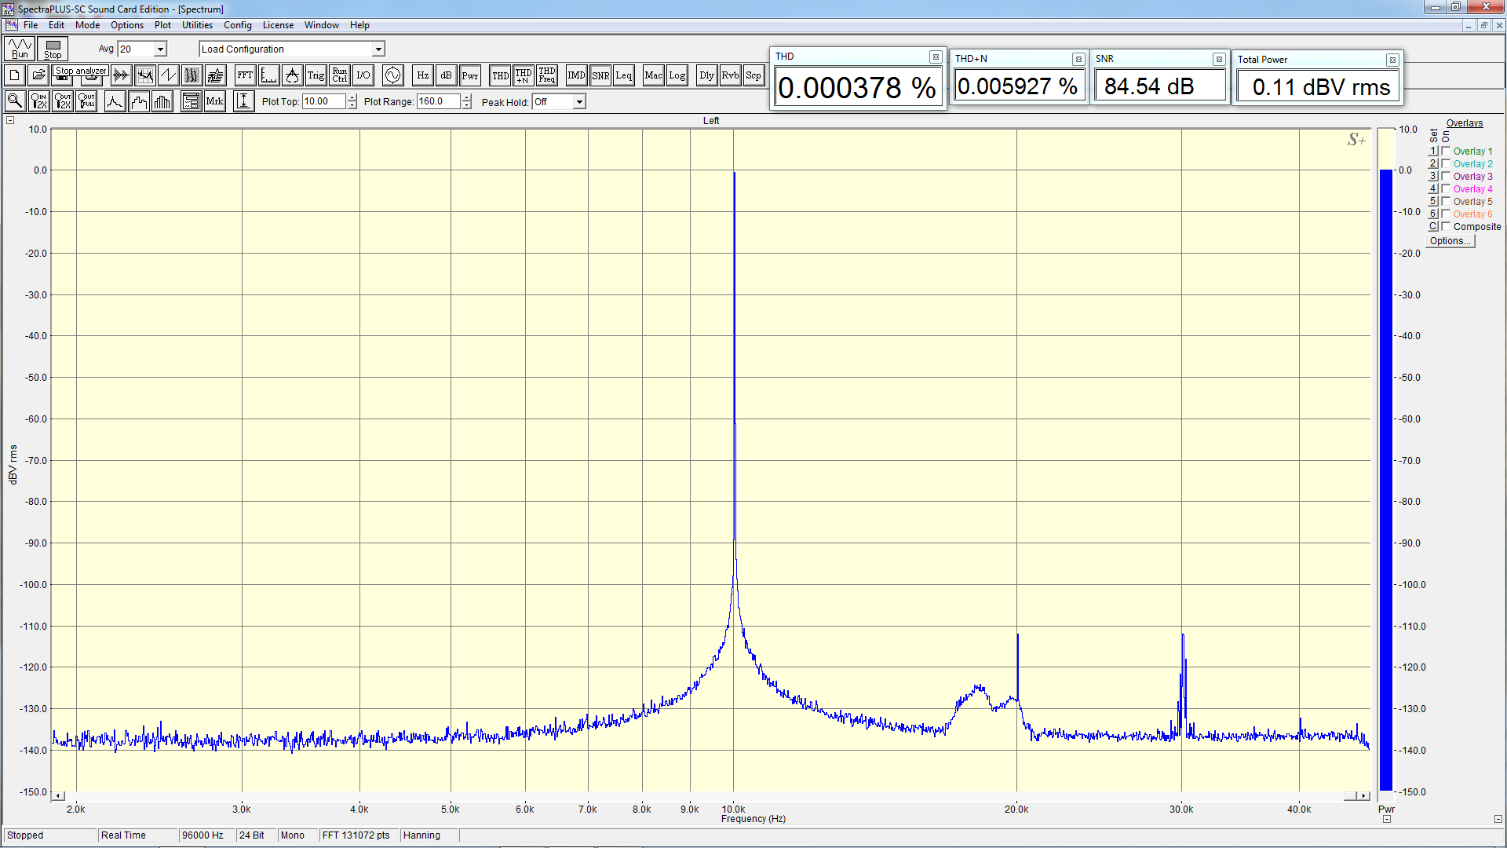Viewport: 1507px width, 848px height.
Task: Open FFT settings from toolbar
Action: (x=245, y=75)
